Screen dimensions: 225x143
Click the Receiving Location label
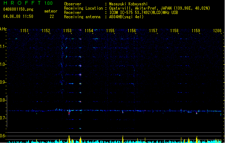[83, 8]
